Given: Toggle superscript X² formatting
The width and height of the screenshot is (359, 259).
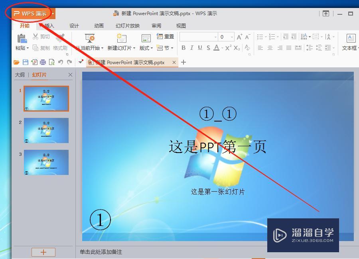Looking at the screenshot, I should (x=228, y=47).
